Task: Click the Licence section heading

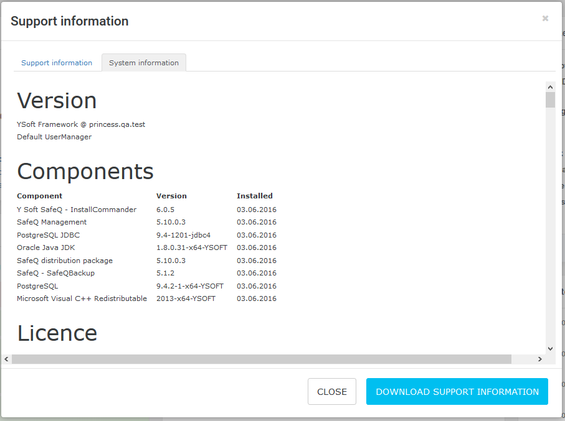Action: point(57,333)
